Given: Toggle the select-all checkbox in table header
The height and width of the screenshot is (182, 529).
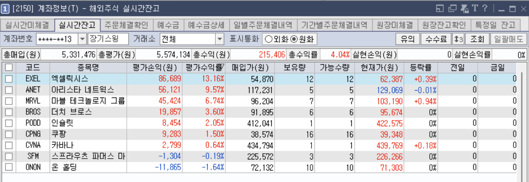Looking at the screenshot, I should click(9, 68).
